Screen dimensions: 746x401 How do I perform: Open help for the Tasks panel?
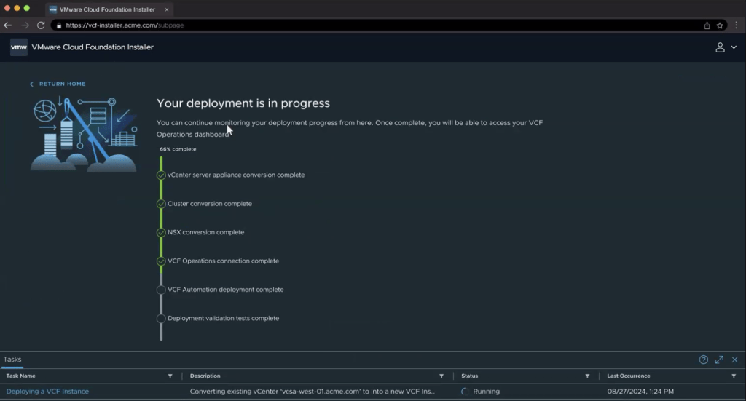[703, 360]
